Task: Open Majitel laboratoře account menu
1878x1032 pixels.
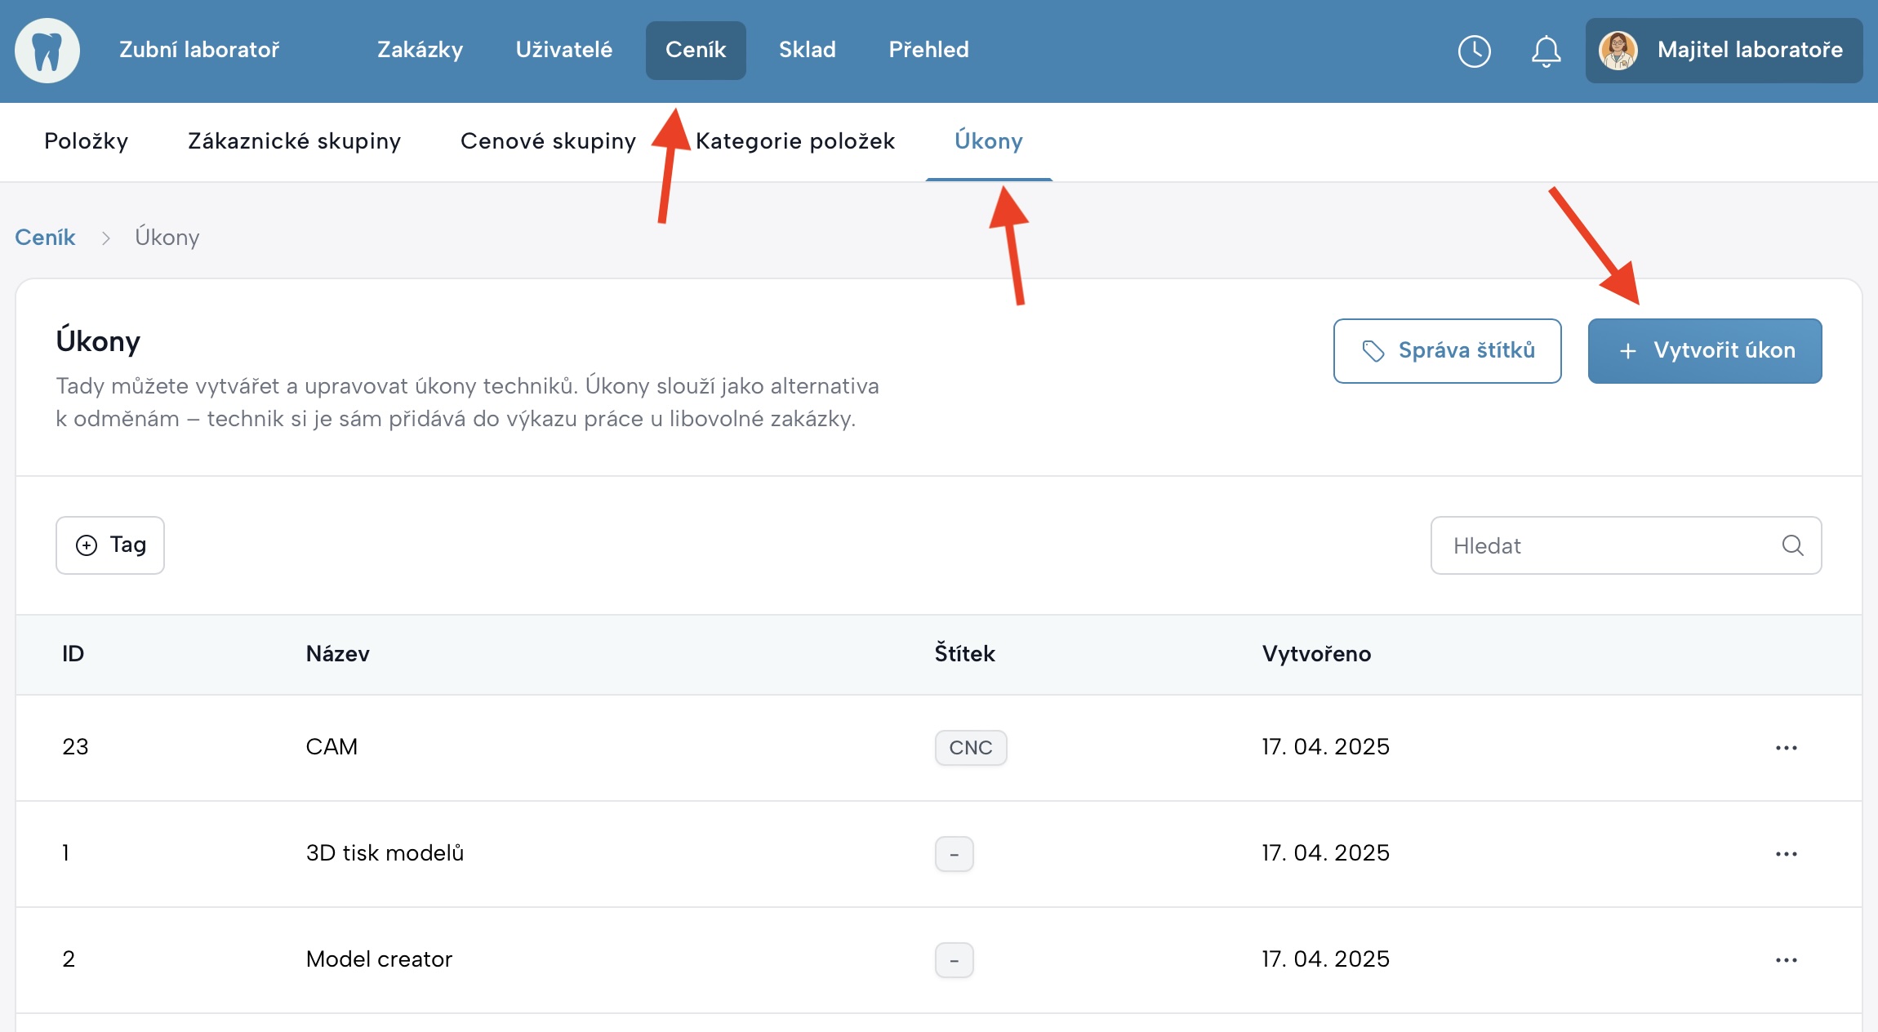Action: pos(1749,51)
